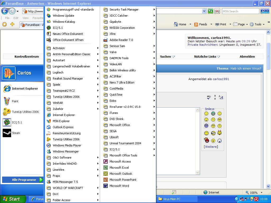271x203 pixels.
Task: Expand the Activision submenu
Action: click(x=72, y=48)
